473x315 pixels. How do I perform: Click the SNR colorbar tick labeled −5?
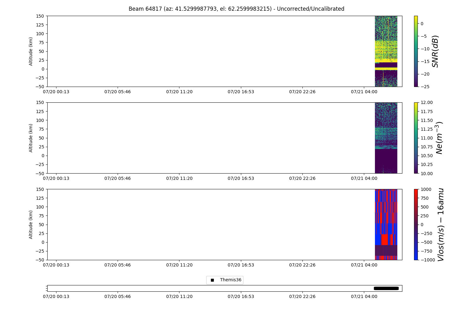(423, 36)
